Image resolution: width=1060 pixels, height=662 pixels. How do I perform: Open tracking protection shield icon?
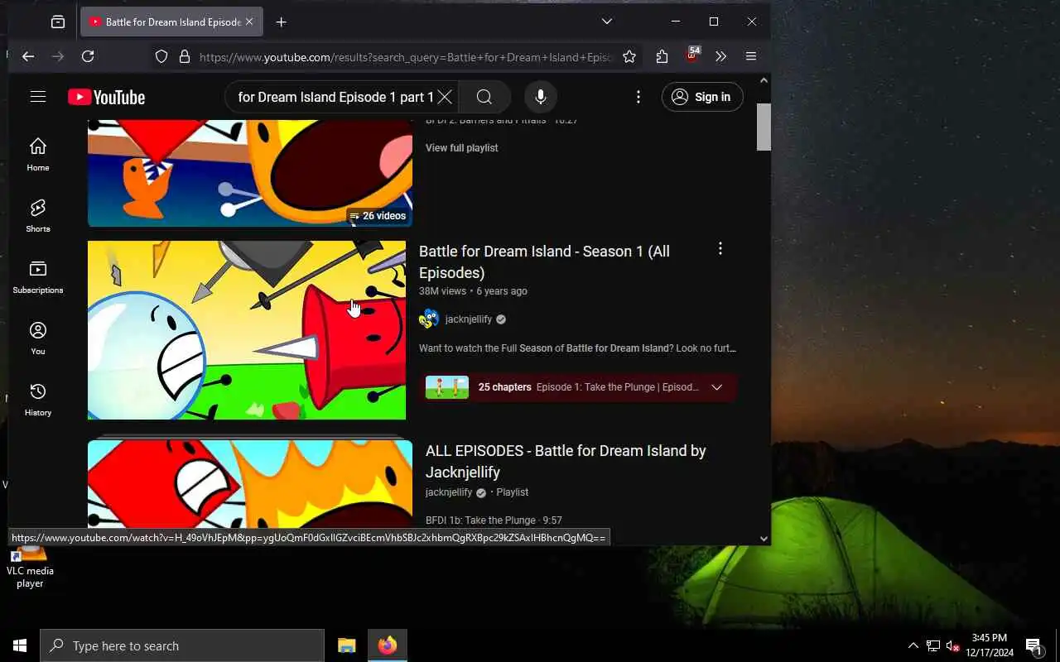(161, 56)
